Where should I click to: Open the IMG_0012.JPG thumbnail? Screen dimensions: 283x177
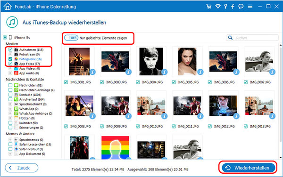point(223,106)
